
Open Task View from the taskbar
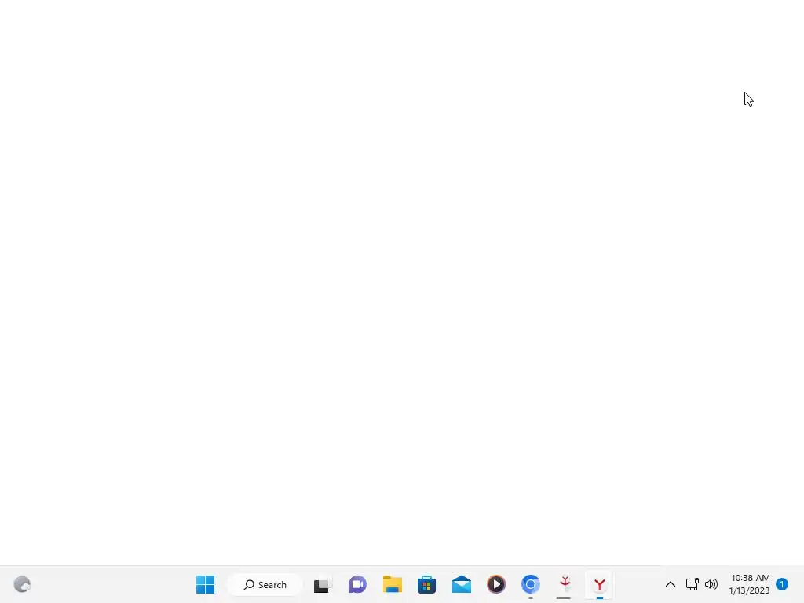(323, 584)
